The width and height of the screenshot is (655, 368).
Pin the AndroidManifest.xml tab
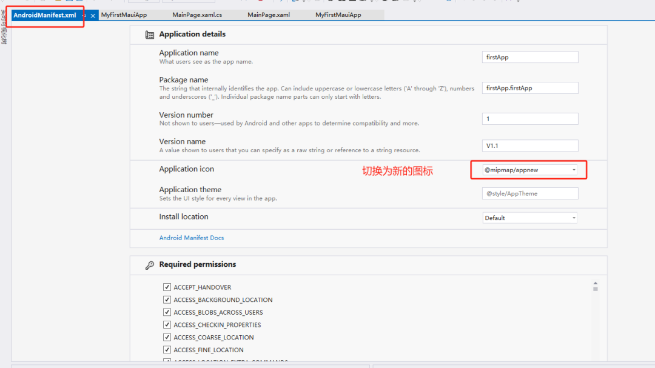coord(84,16)
